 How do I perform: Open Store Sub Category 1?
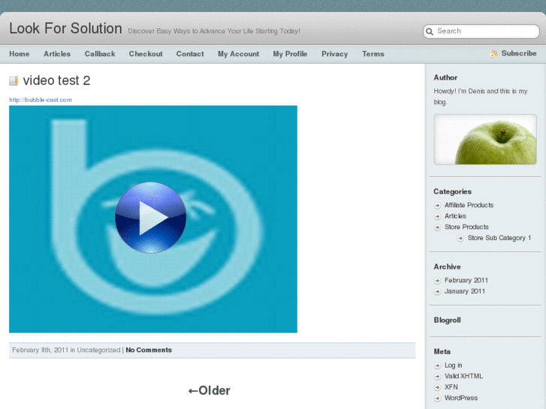click(x=499, y=238)
